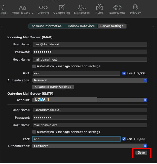Open the Composing preferences pane
This screenshot has width=157, height=164.
coord(62,10)
